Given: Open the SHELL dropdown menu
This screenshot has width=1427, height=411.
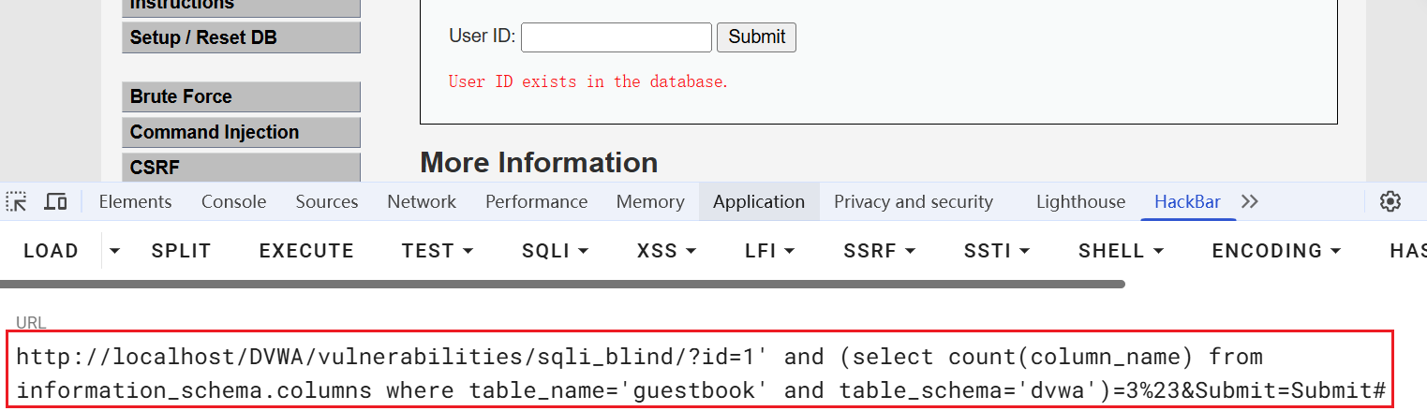Looking at the screenshot, I should point(1121,251).
